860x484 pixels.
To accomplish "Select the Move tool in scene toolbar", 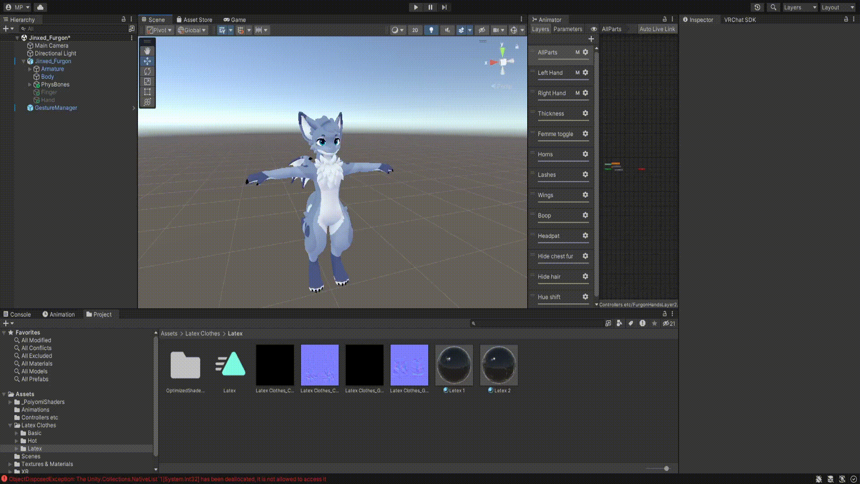I will tap(147, 61).
